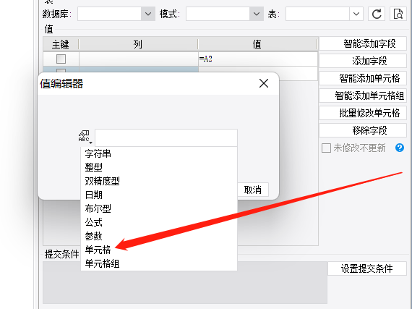Click the 批量修改单元格 button
412x309 pixels.
click(363, 113)
